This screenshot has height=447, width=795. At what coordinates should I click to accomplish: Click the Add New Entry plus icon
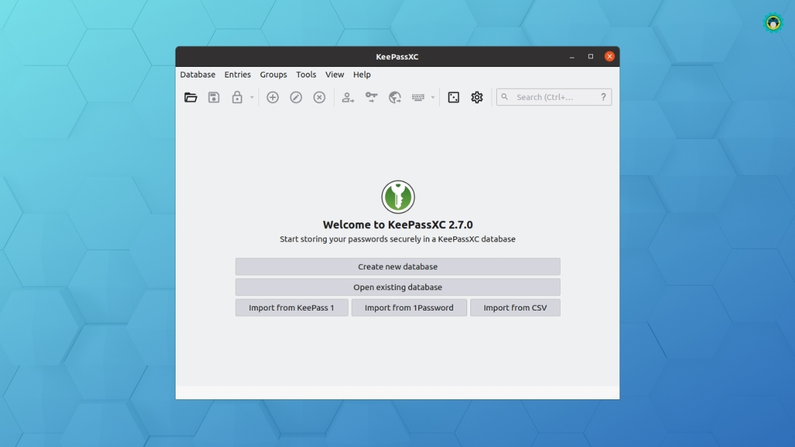coord(272,97)
